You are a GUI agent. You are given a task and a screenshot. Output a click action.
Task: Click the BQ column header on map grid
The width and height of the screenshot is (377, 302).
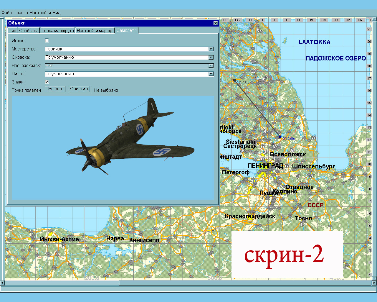(x=360, y=20)
